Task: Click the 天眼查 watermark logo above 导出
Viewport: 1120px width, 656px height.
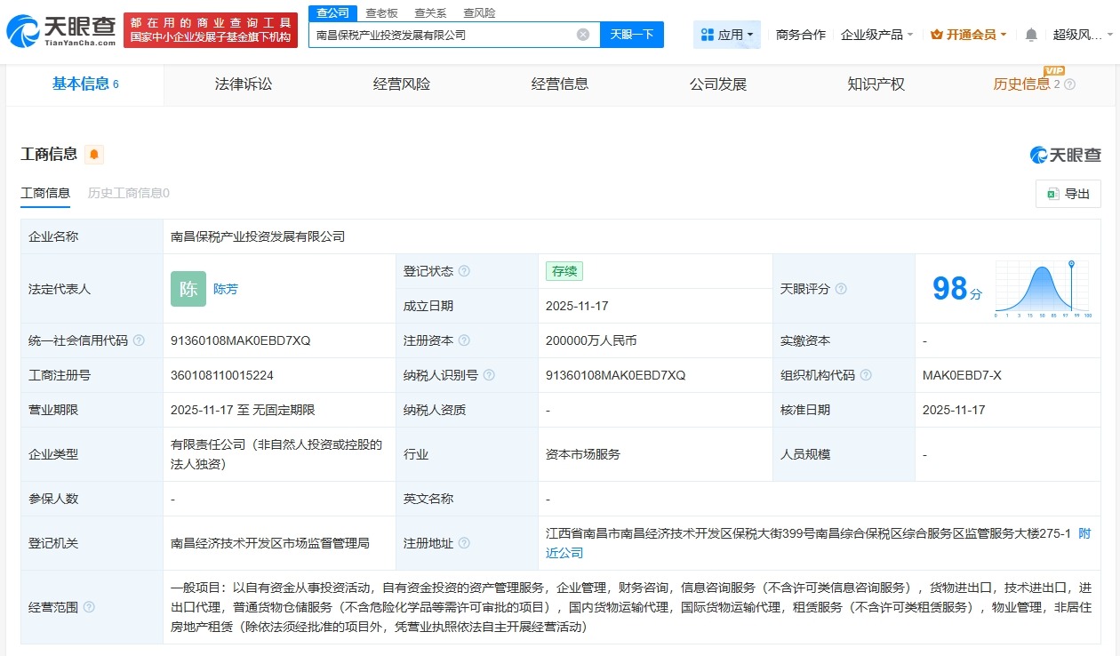Action: [1064, 154]
